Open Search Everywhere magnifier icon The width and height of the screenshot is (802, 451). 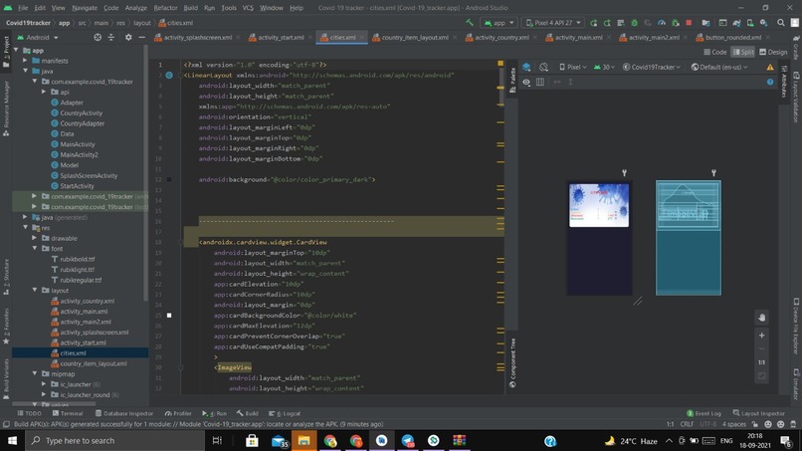(780, 23)
